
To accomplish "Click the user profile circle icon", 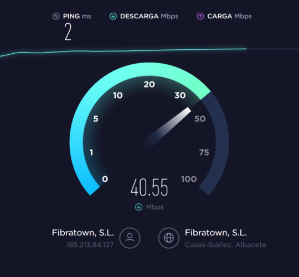I will (130, 238).
